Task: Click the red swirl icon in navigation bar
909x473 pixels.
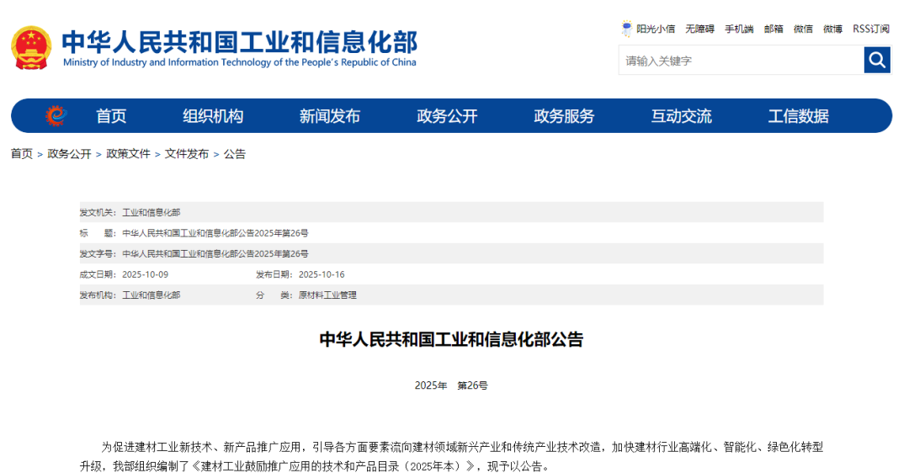Action: click(x=56, y=116)
